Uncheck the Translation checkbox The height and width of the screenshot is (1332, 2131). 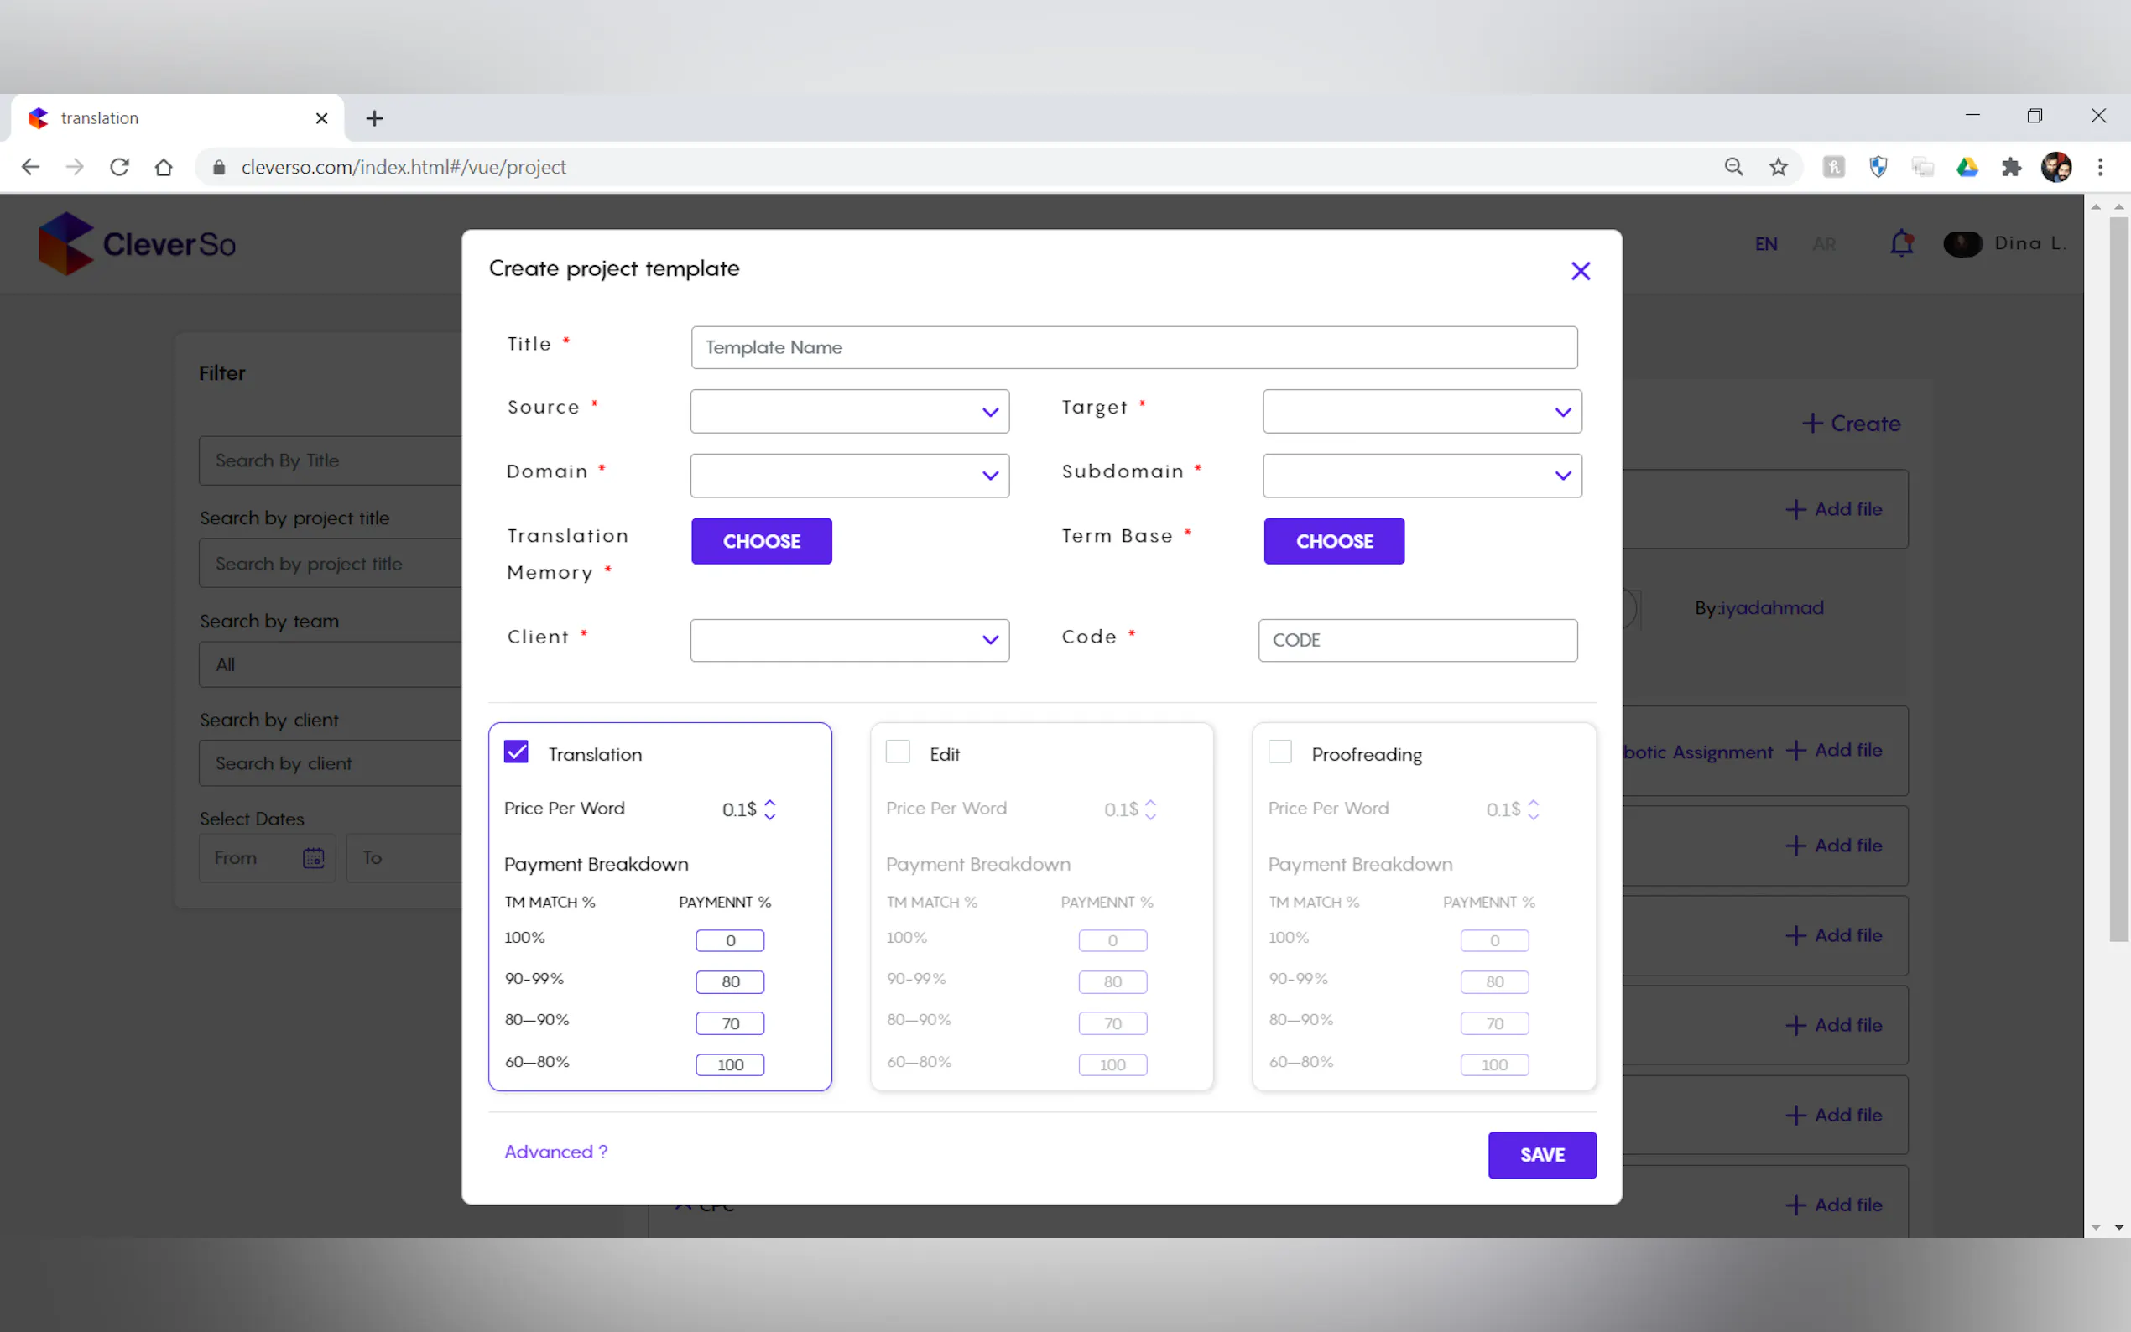point(516,752)
